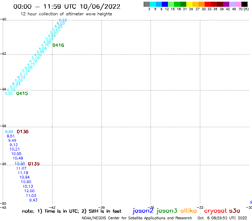This screenshot has width=252, height=221.
Task: Click the lavender swatch in the color scale
Action: tap(232, 4)
